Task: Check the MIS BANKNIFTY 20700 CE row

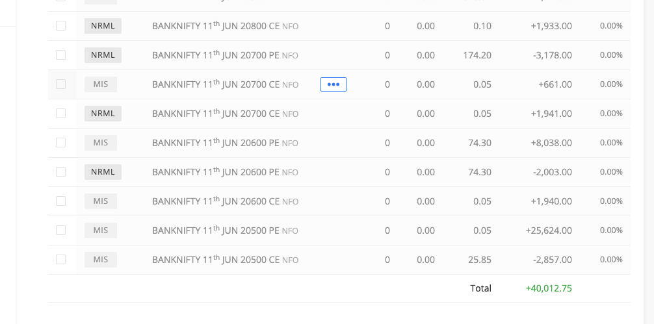Action: point(60,84)
